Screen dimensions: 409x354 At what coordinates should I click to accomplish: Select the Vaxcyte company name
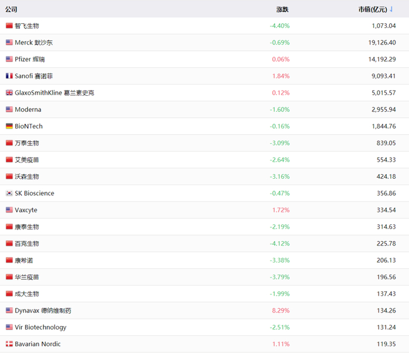tap(26, 210)
